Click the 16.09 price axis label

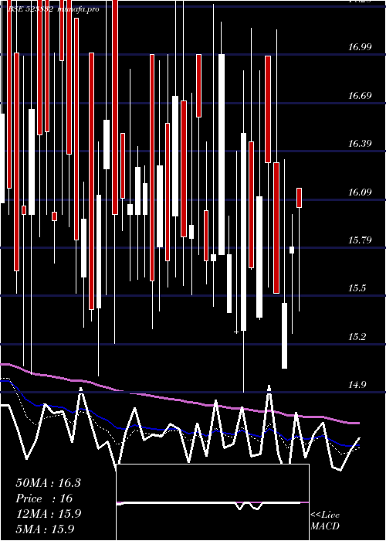point(360,192)
